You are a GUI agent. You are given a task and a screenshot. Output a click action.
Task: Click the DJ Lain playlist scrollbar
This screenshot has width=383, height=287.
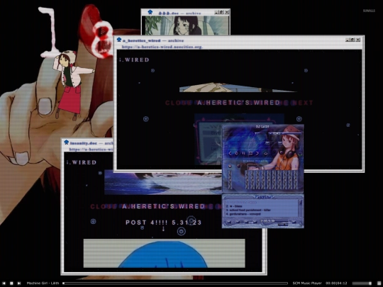(300, 208)
